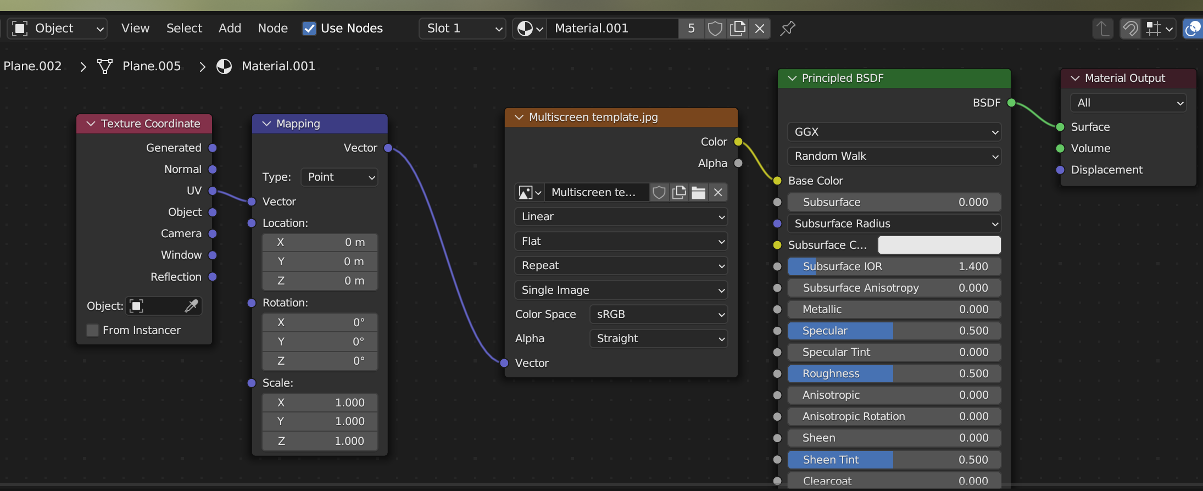Click the fake user shield icon for Material.001
The image size is (1203, 491).
coord(715,28)
